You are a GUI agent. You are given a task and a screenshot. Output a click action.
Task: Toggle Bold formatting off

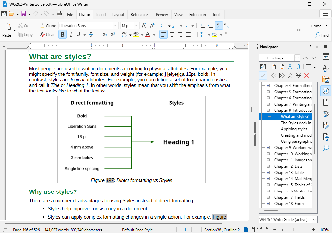pos(62,34)
